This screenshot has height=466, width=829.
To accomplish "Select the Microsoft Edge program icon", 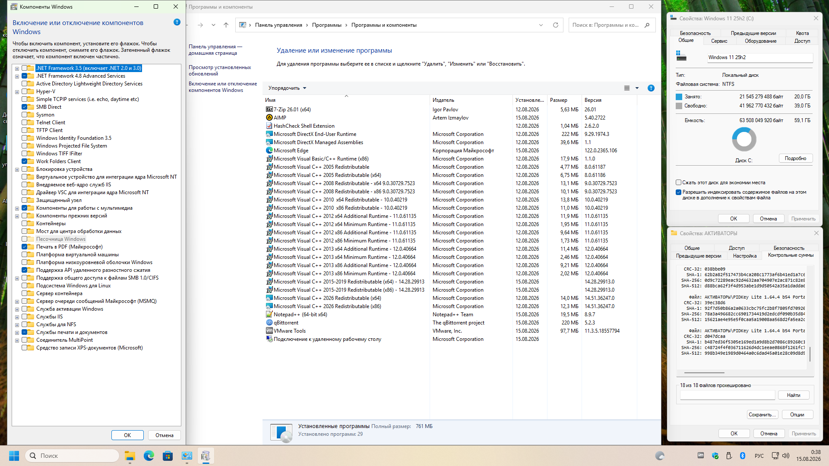I will pyautogui.click(x=269, y=151).
